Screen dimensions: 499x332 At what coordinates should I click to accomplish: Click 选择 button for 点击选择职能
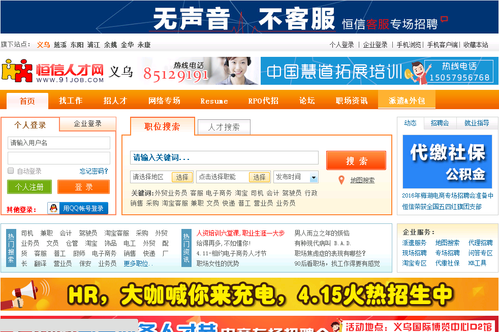259,177
